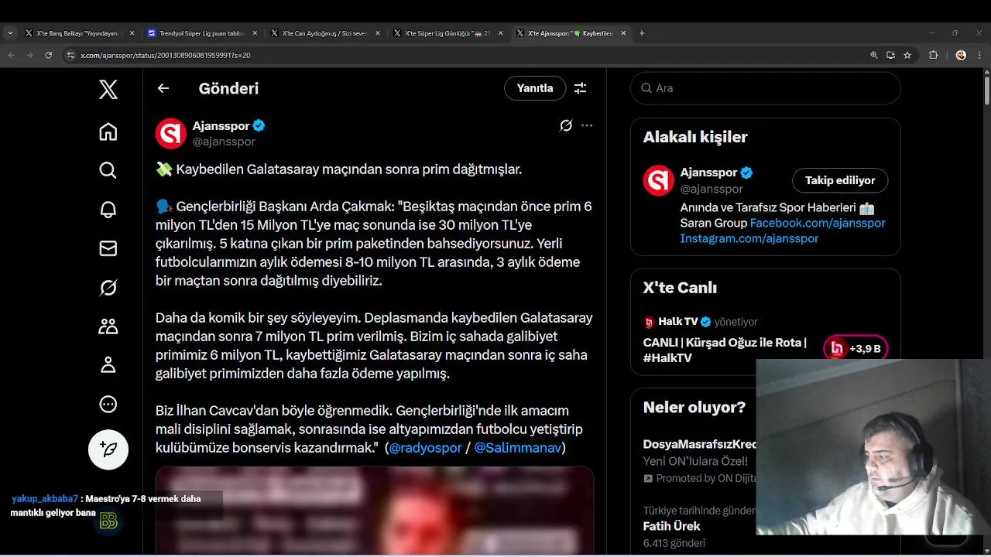Click X'te Canlı heading
Screen dimensions: 991x557
(680, 288)
